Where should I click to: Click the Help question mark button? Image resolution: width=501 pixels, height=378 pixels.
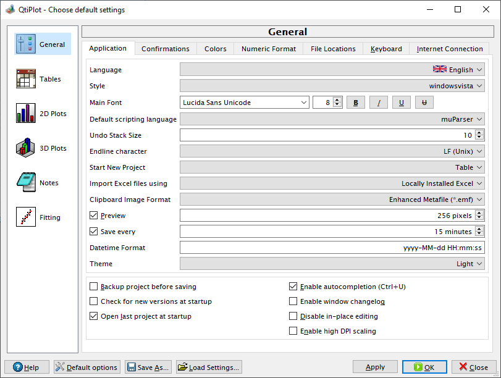coord(27,367)
